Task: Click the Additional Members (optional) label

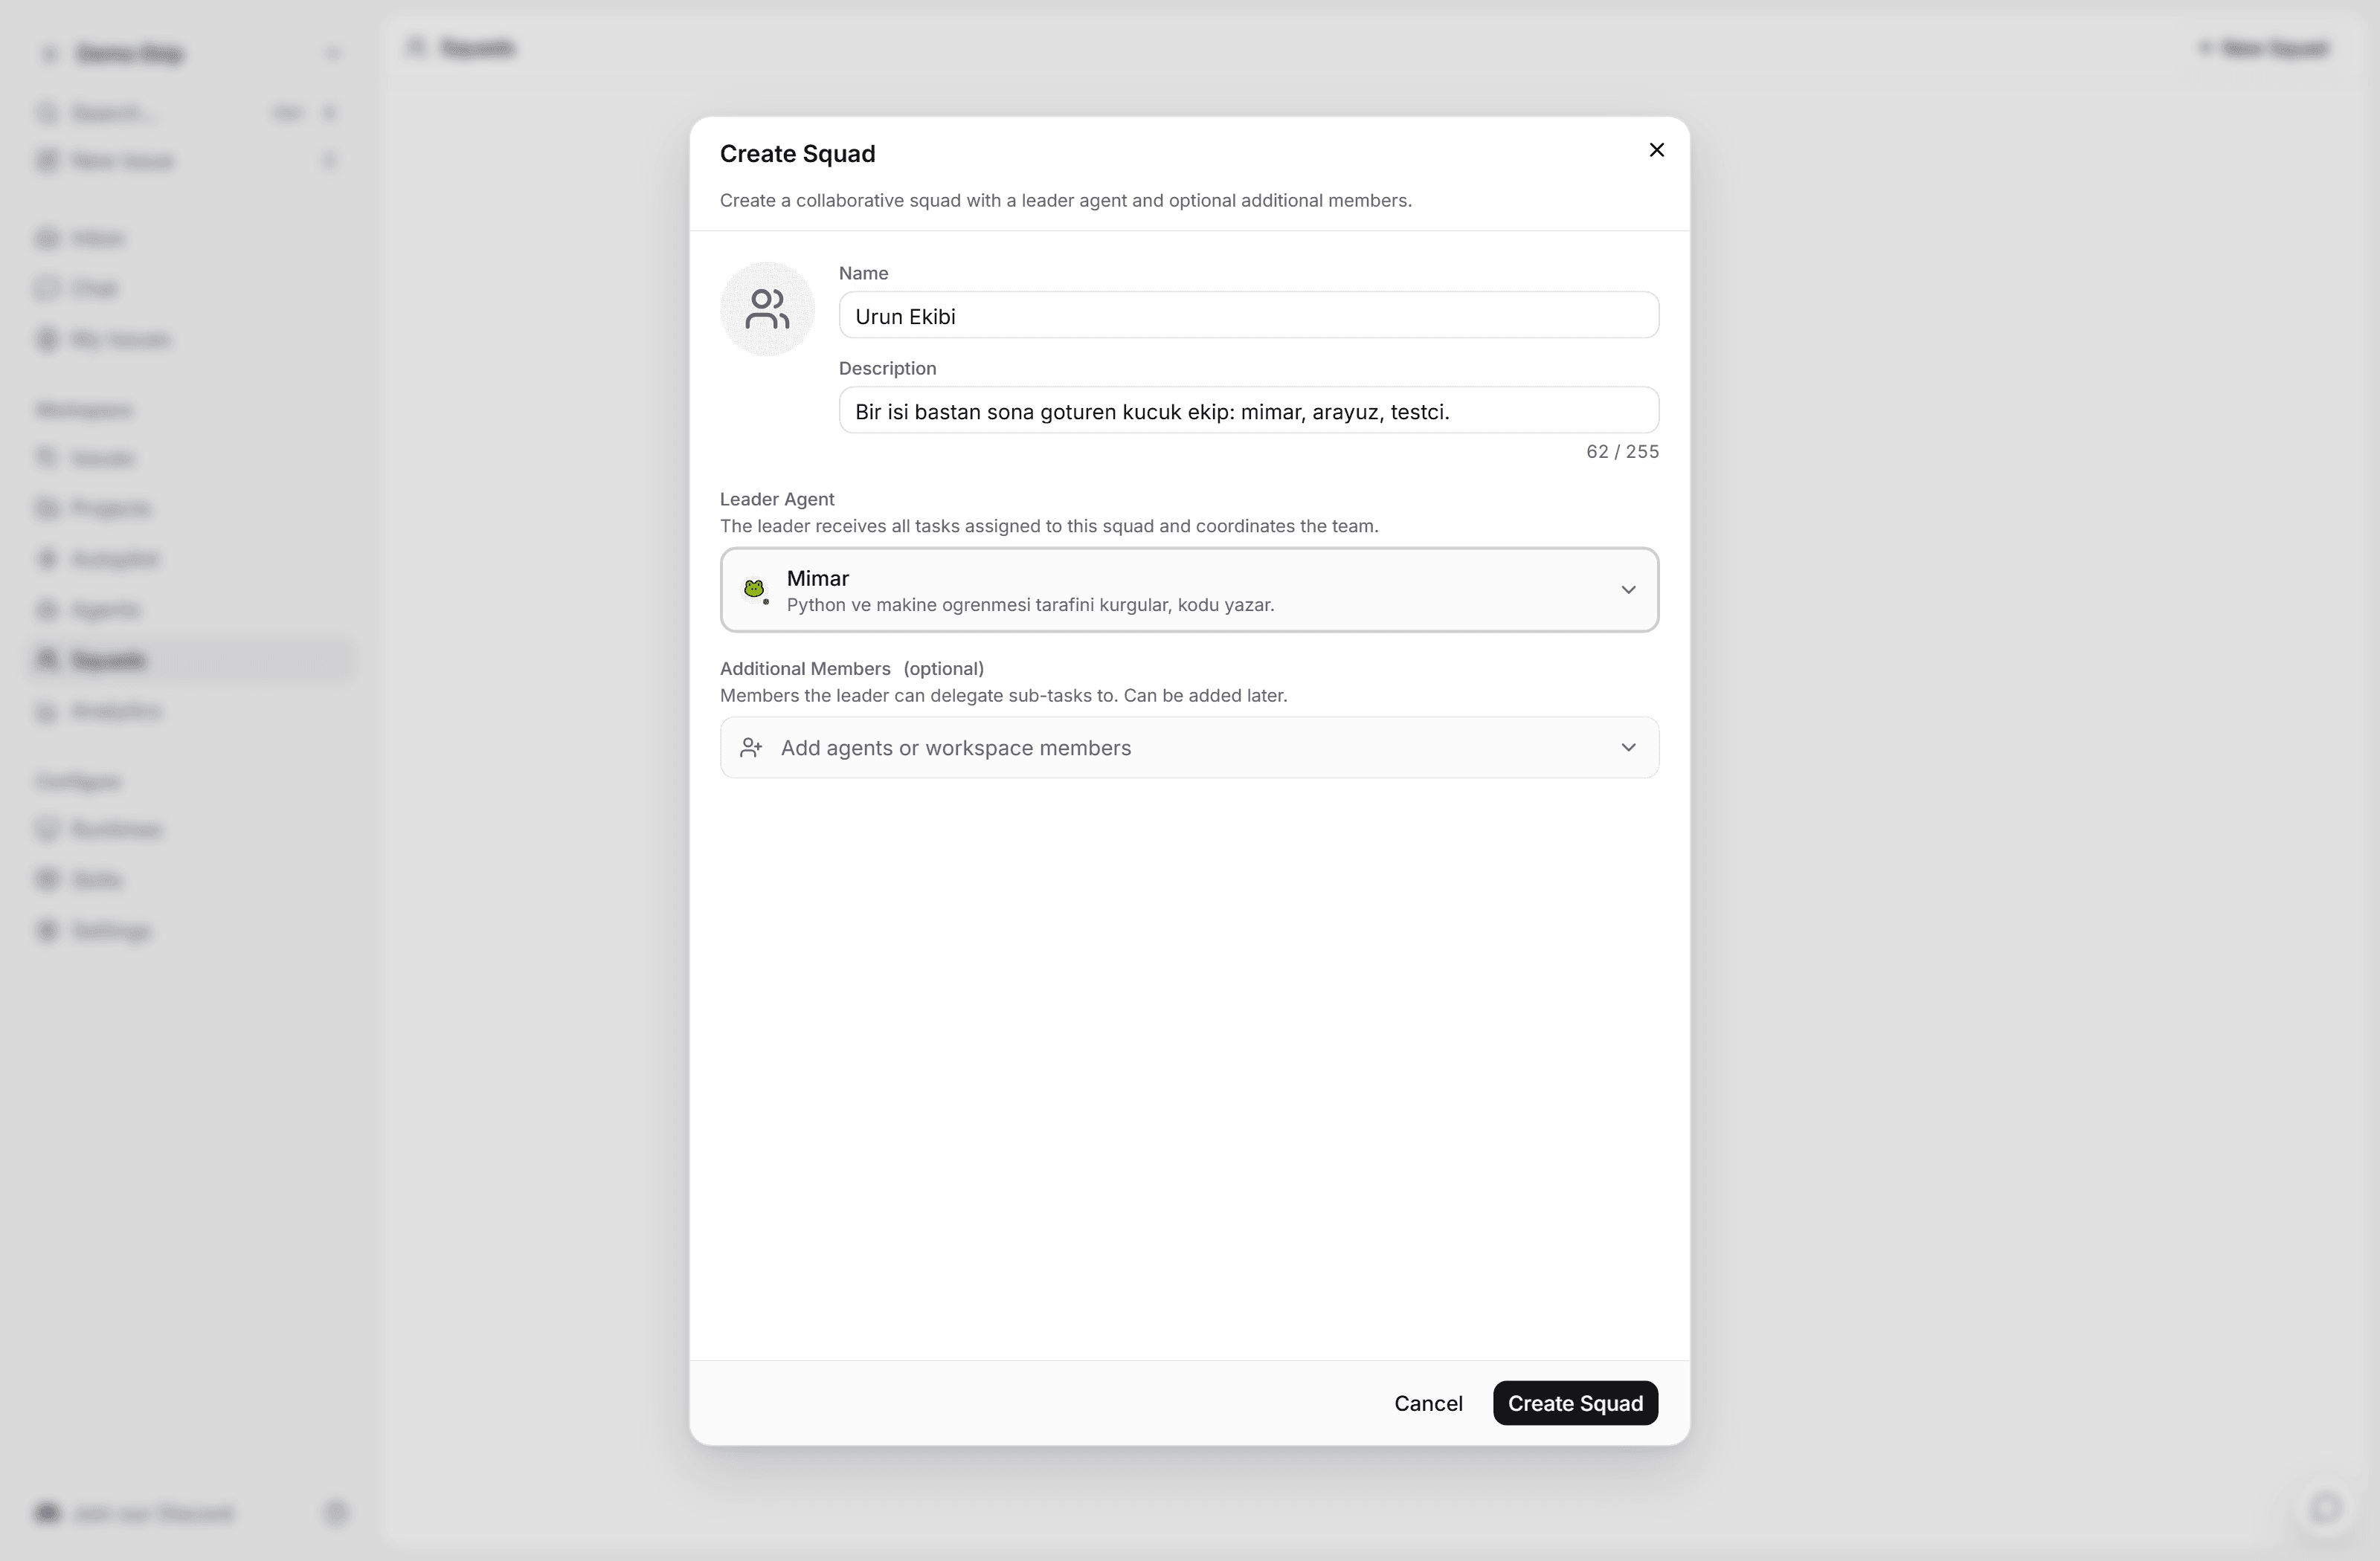Action: [x=852, y=668]
